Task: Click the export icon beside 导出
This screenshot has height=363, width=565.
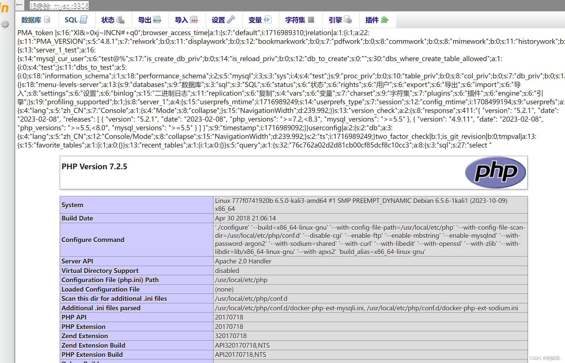Action: [157, 20]
